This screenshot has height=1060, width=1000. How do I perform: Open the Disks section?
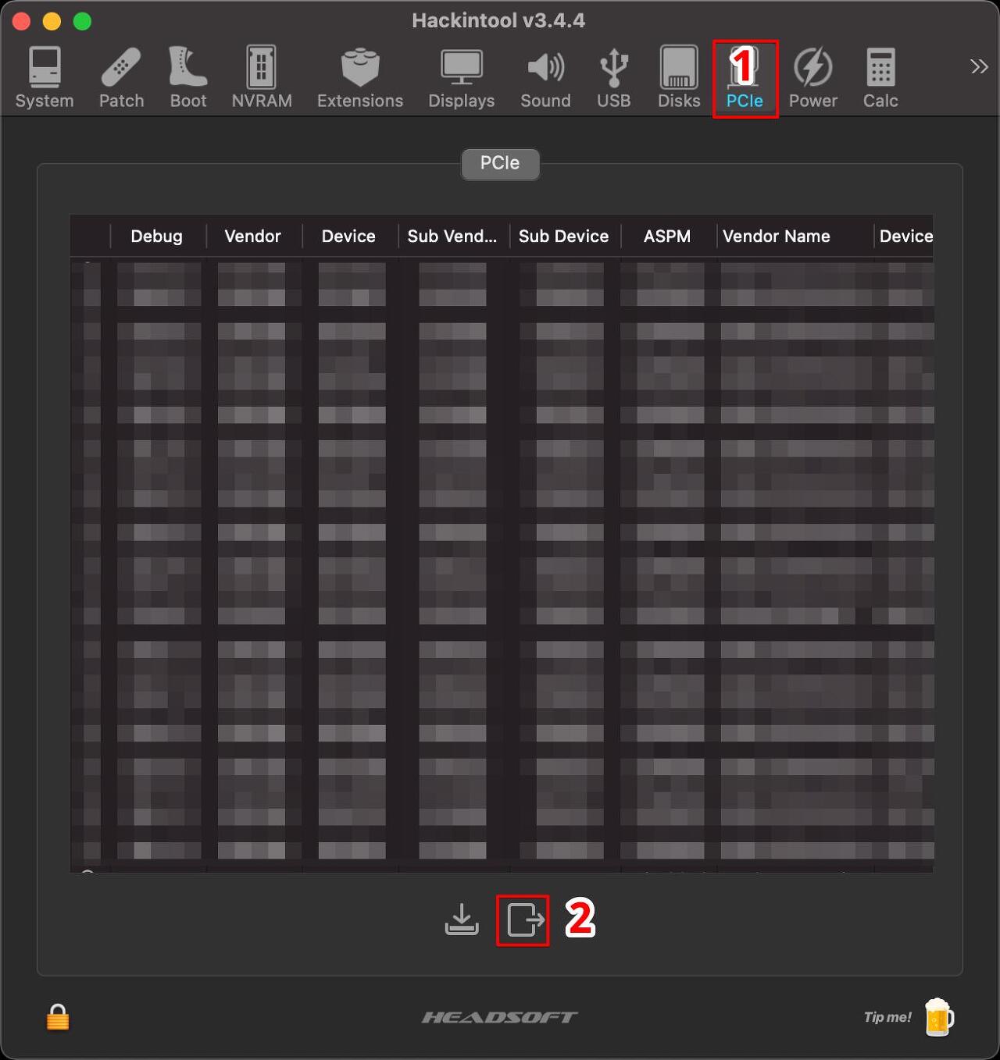click(679, 78)
